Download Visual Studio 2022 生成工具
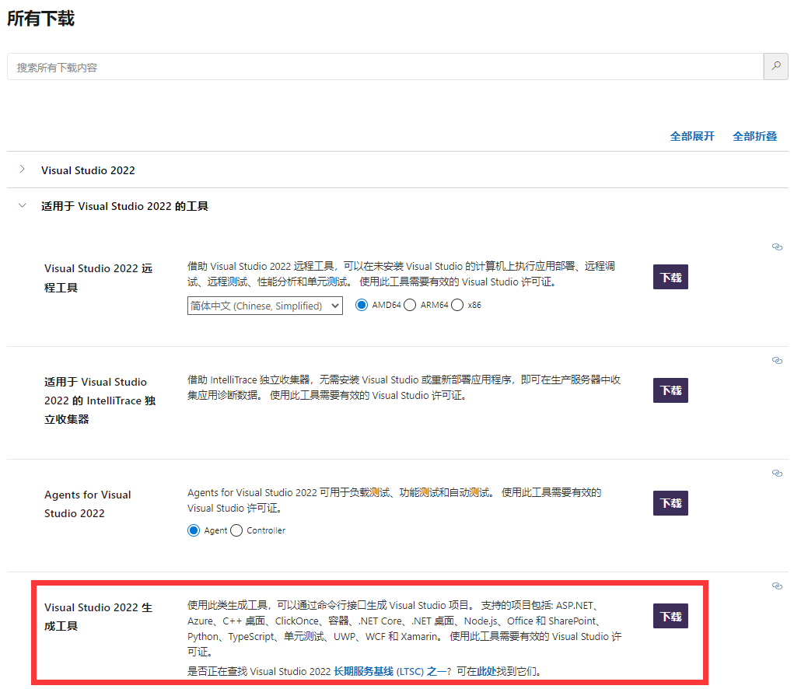Viewport: 801px width, 689px height. [x=670, y=616]
